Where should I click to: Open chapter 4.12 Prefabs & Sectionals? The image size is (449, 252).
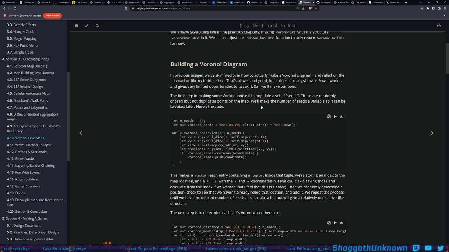tap(27, 152)
